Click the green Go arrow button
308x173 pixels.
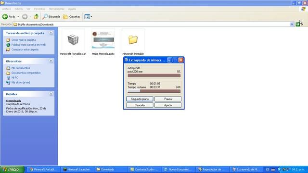tap(298, 25)
